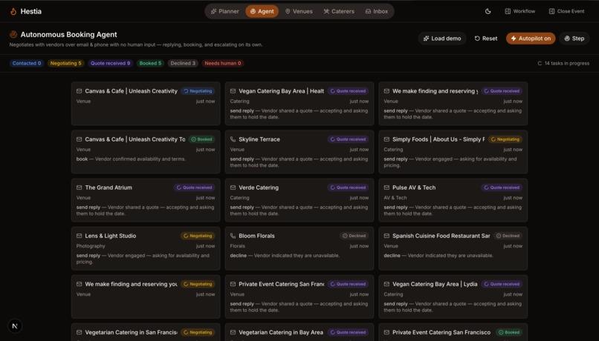Toggle the Autopilot on button

tap(531, 39)
